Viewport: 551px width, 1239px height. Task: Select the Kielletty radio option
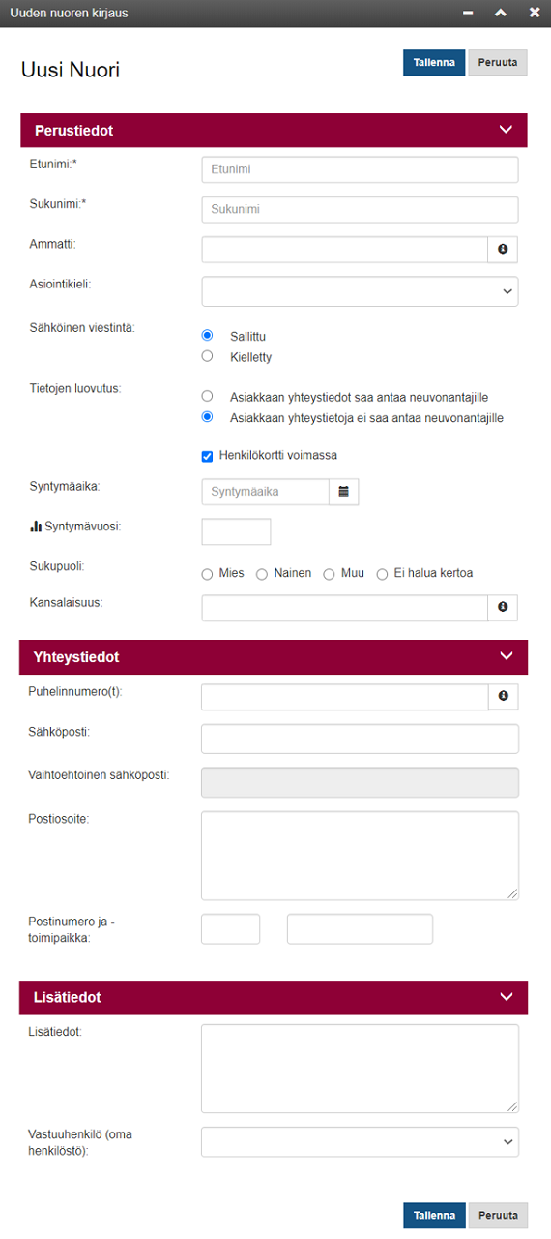[207, 356]
